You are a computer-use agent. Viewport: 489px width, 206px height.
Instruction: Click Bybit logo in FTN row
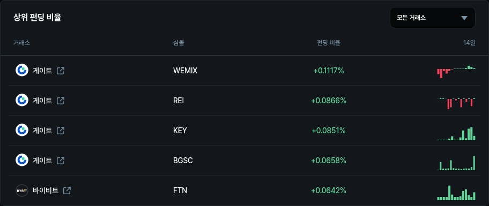22,190
